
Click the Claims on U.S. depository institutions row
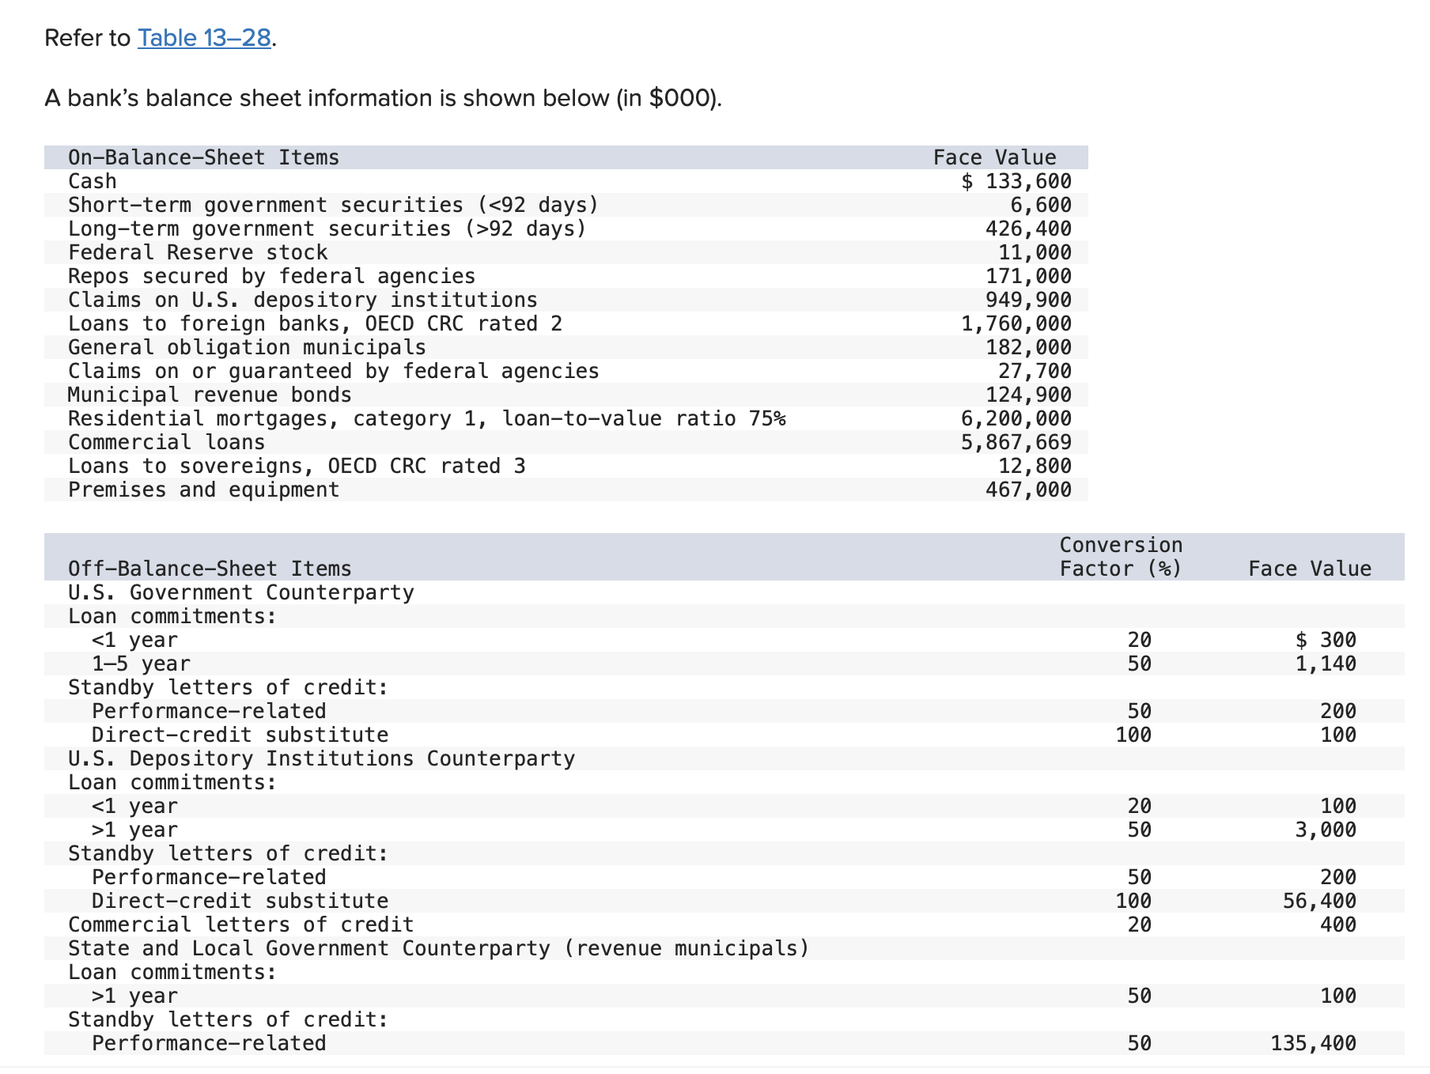(302, 299)
